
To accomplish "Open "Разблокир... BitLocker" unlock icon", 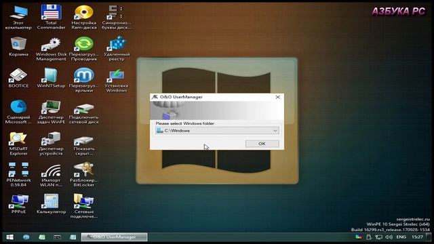I will click(84, 175).
